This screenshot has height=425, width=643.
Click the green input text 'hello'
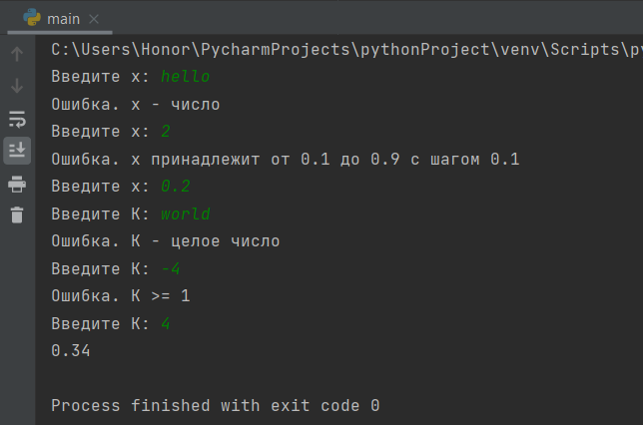tap(185, 77)
